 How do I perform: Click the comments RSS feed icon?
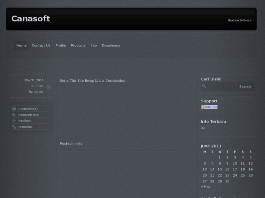(x=14, y=115)
